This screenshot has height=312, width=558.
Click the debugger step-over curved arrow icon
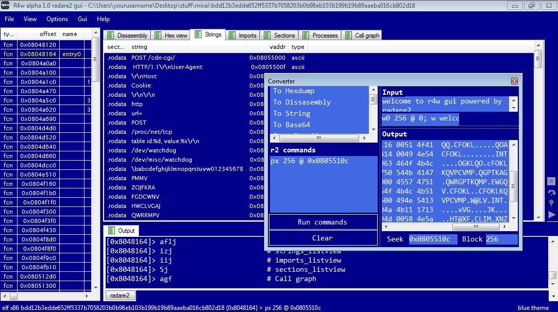coord(551,193)
